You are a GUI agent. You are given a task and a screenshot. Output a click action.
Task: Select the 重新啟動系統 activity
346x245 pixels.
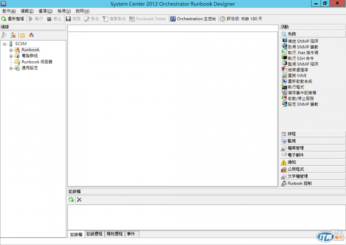pyautogui.click(x=297, y=81)
